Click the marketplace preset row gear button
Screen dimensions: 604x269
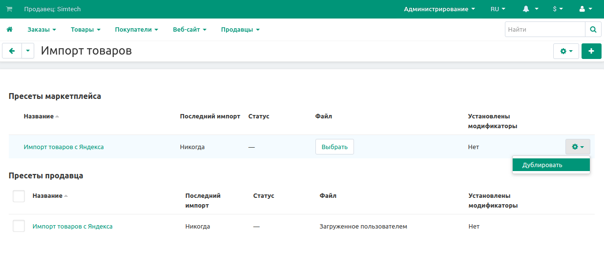(578, 147)
